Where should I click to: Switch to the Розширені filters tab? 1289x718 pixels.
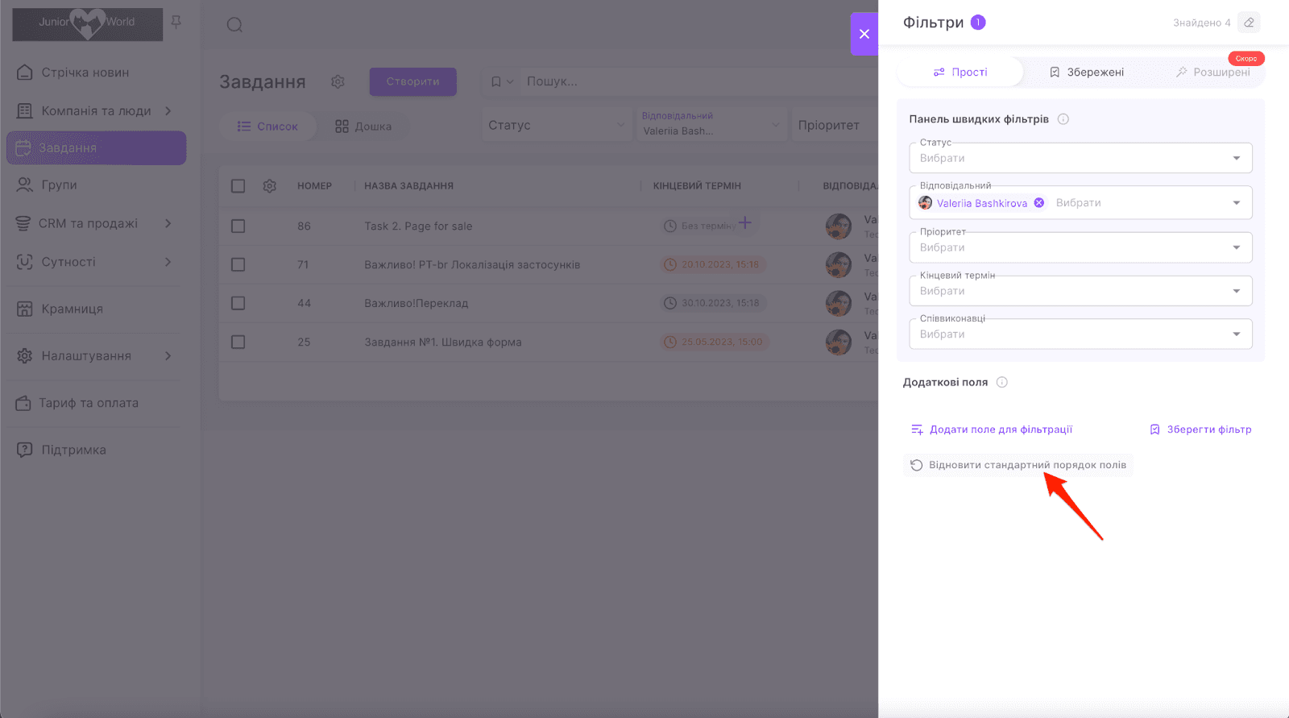(x=1212, y=72)
